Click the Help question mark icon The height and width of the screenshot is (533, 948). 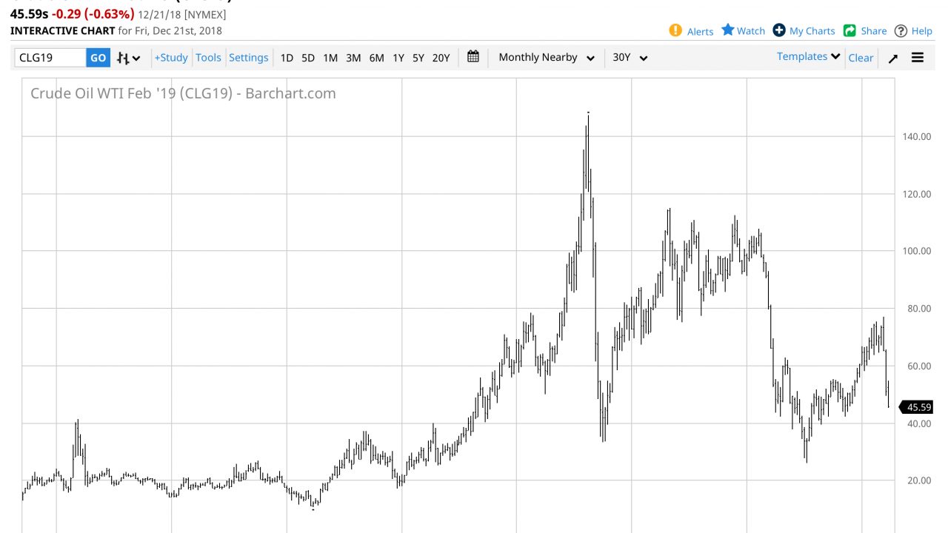901,30
